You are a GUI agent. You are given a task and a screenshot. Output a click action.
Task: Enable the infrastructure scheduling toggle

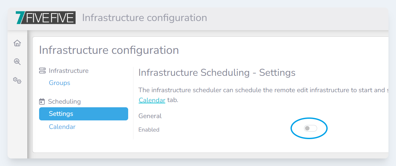click(x=310, y=128)
